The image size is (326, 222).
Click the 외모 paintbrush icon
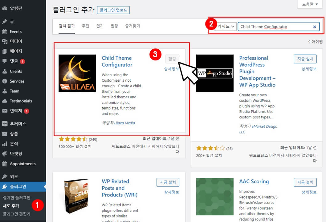click(x=5, y=177)
